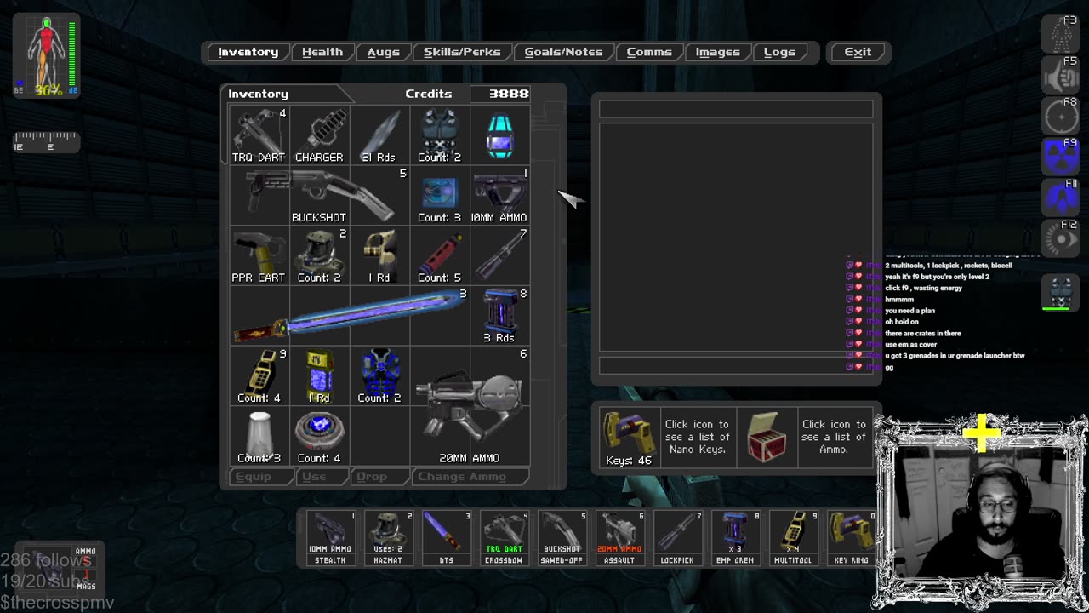This screenshot has width=1089, height=613.
Task: Select the throwing knives showing 31 Rds
Action: [x=379, y=135]
